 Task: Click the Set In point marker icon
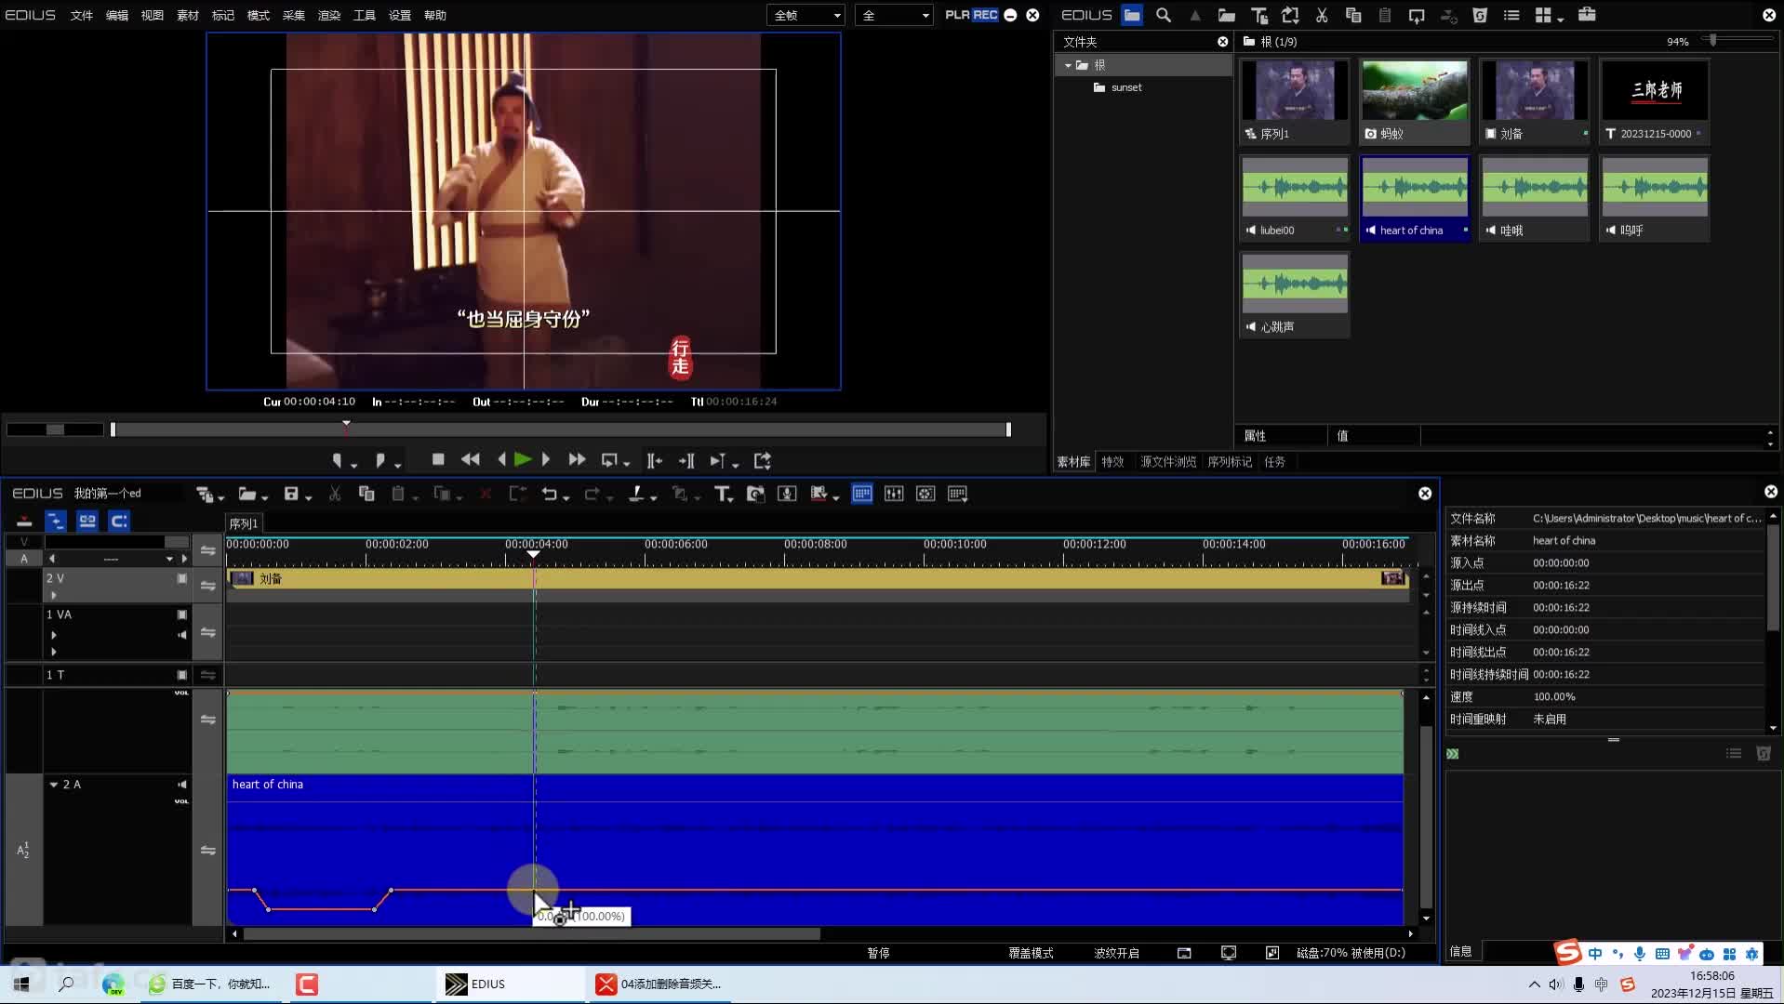click(x=338, y=460)
